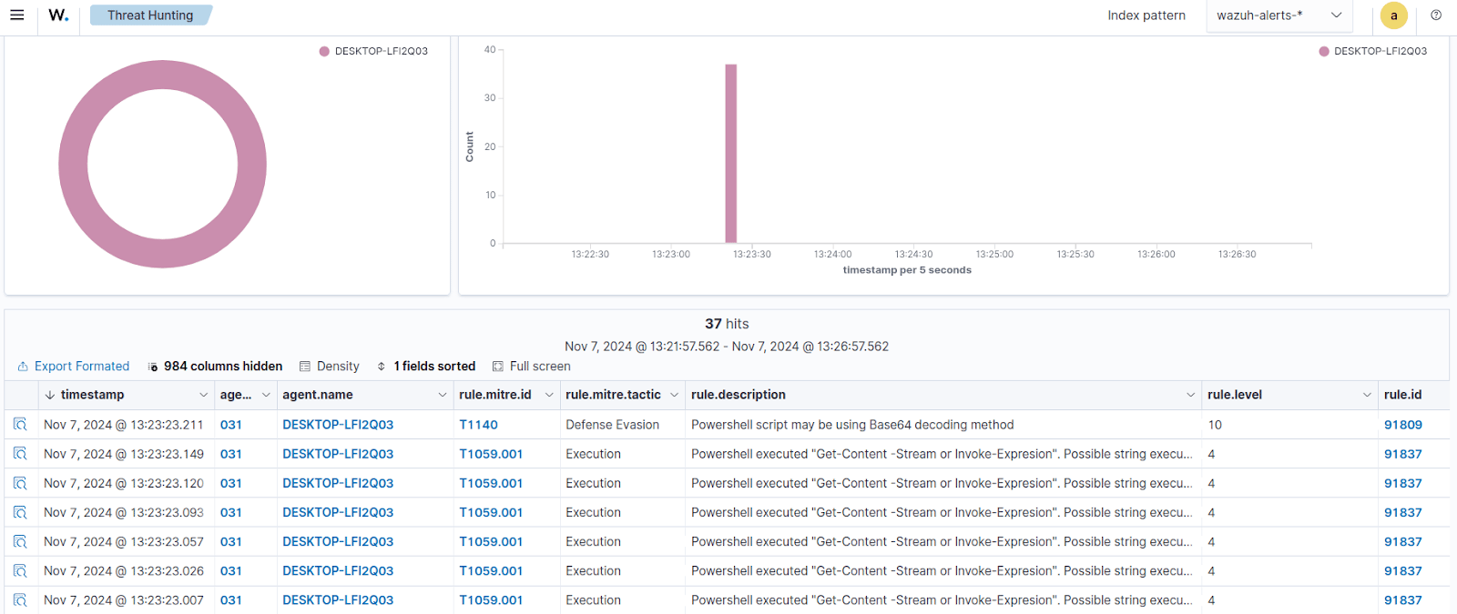The height and width of the screenshot is (614, 1457).
Task: Click the pink histogram bar at 13:23:20
Action: tap(730, 153)
